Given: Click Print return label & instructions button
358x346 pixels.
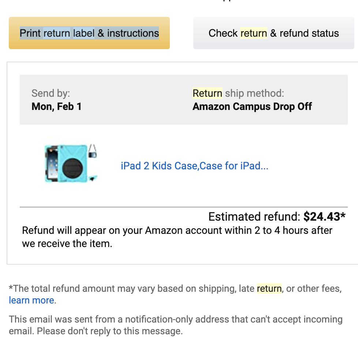Looking at the screenshot, I should point(89,33).
